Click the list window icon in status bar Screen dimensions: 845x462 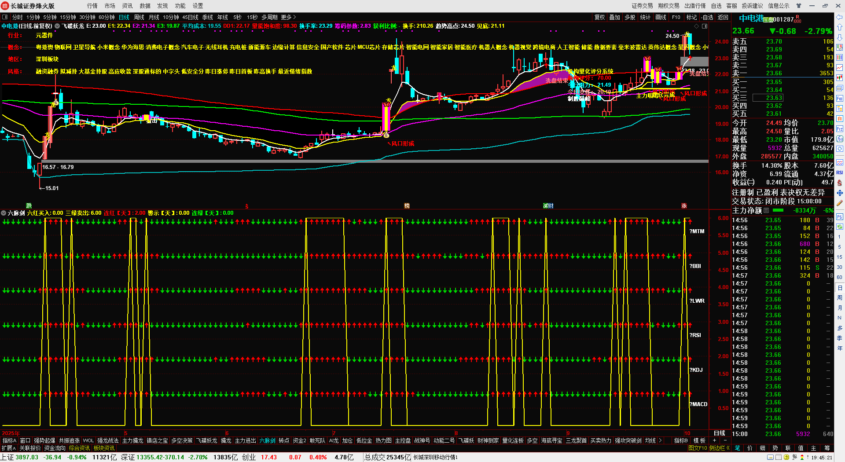pyautogui.click(x=779, y=458)
